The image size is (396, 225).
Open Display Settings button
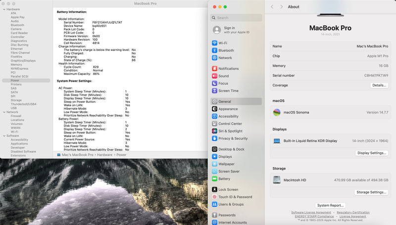[x=372, y=153]
